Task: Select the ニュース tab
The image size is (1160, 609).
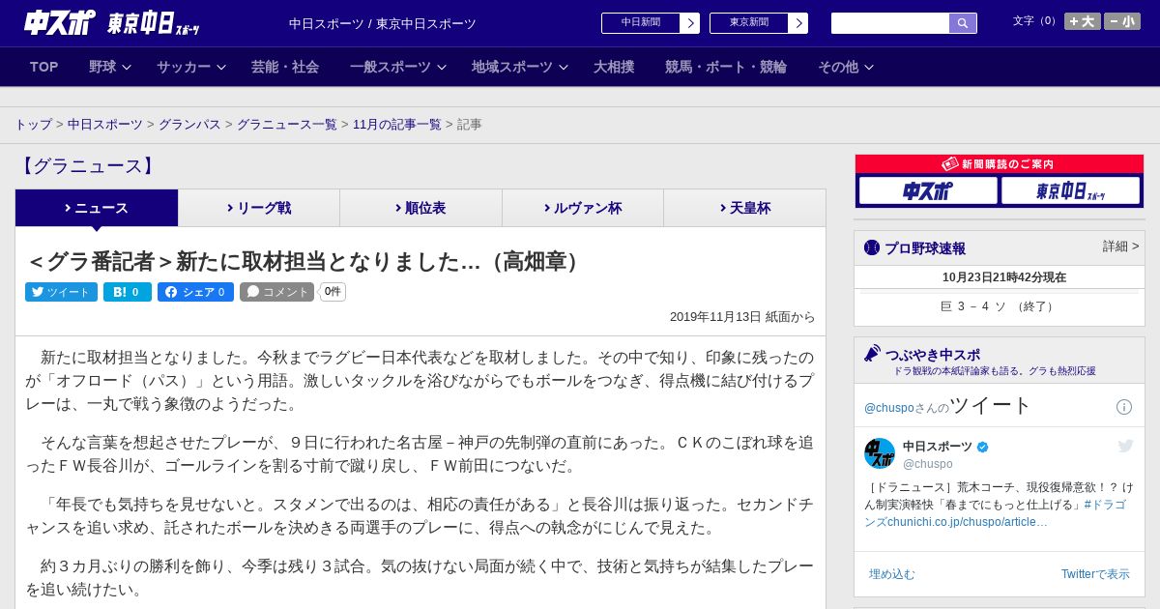Action: pos(97,208)
